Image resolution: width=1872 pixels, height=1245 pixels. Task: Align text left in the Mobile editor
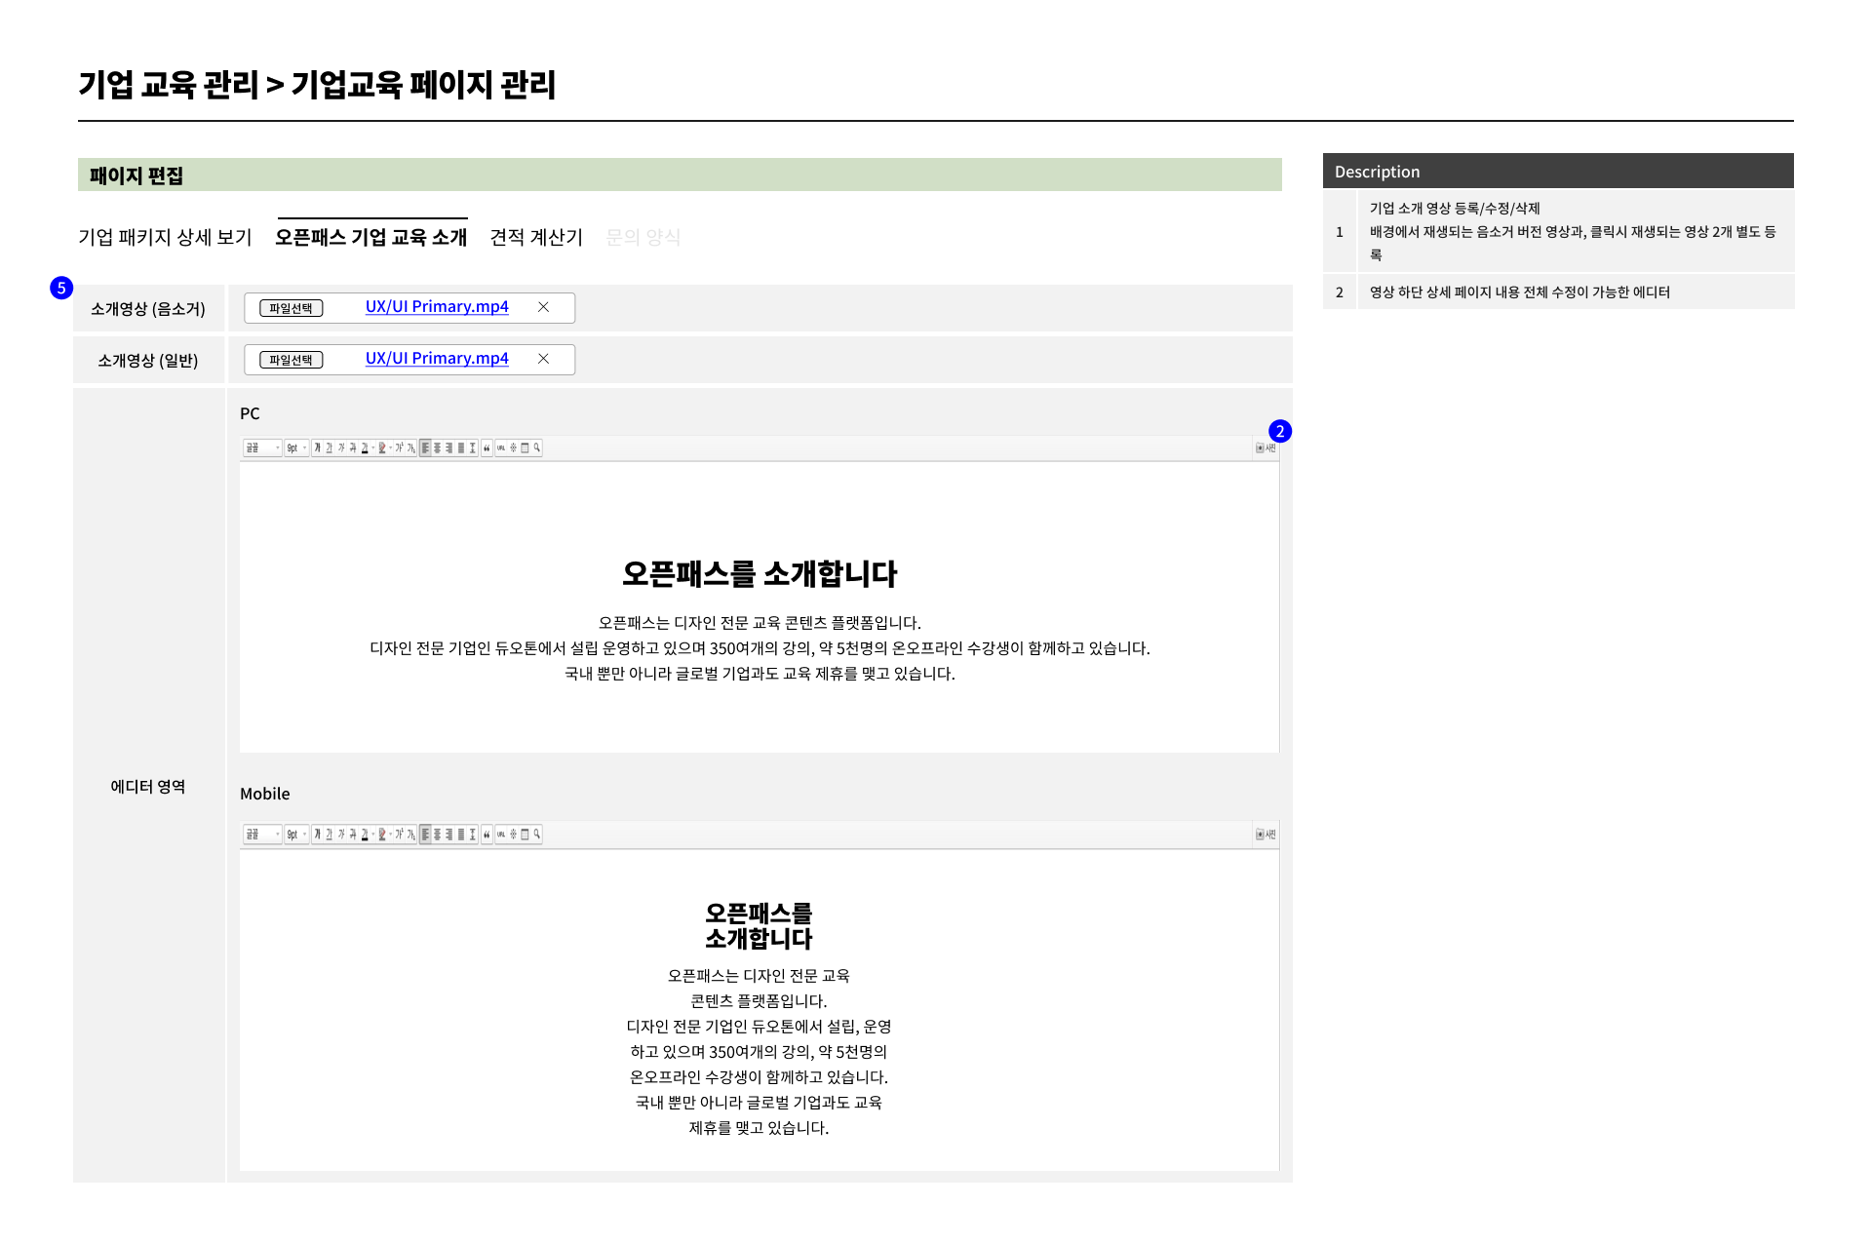click(x=425, y=834)
